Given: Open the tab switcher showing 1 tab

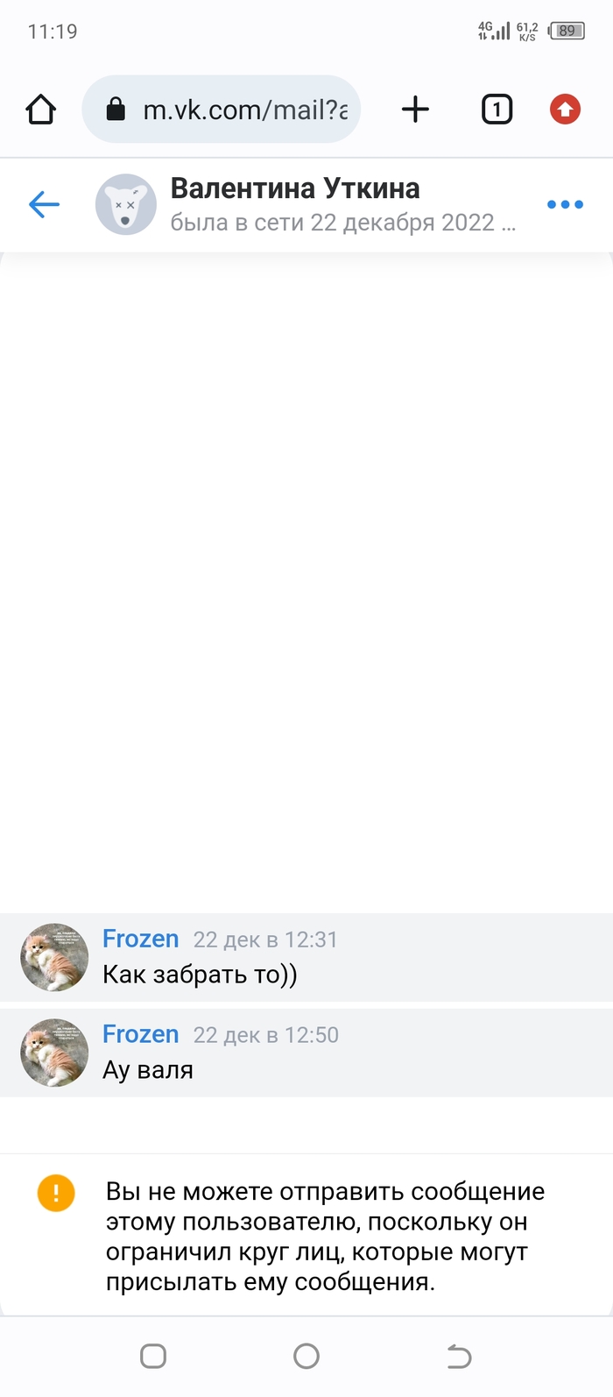Looking at the screenshot, I should (497, 110).
